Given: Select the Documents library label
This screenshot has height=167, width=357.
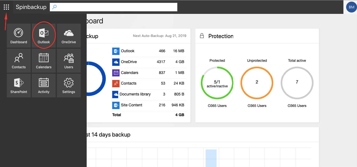Looking at the screenshot, I should pos(135,94).
